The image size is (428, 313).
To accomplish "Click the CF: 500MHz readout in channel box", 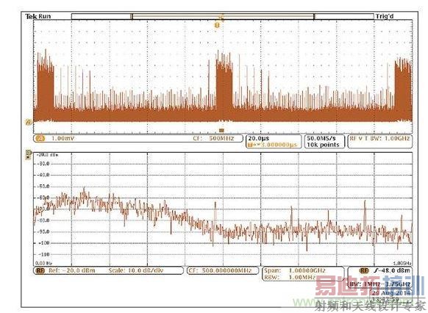I will [x=213, y=138].
